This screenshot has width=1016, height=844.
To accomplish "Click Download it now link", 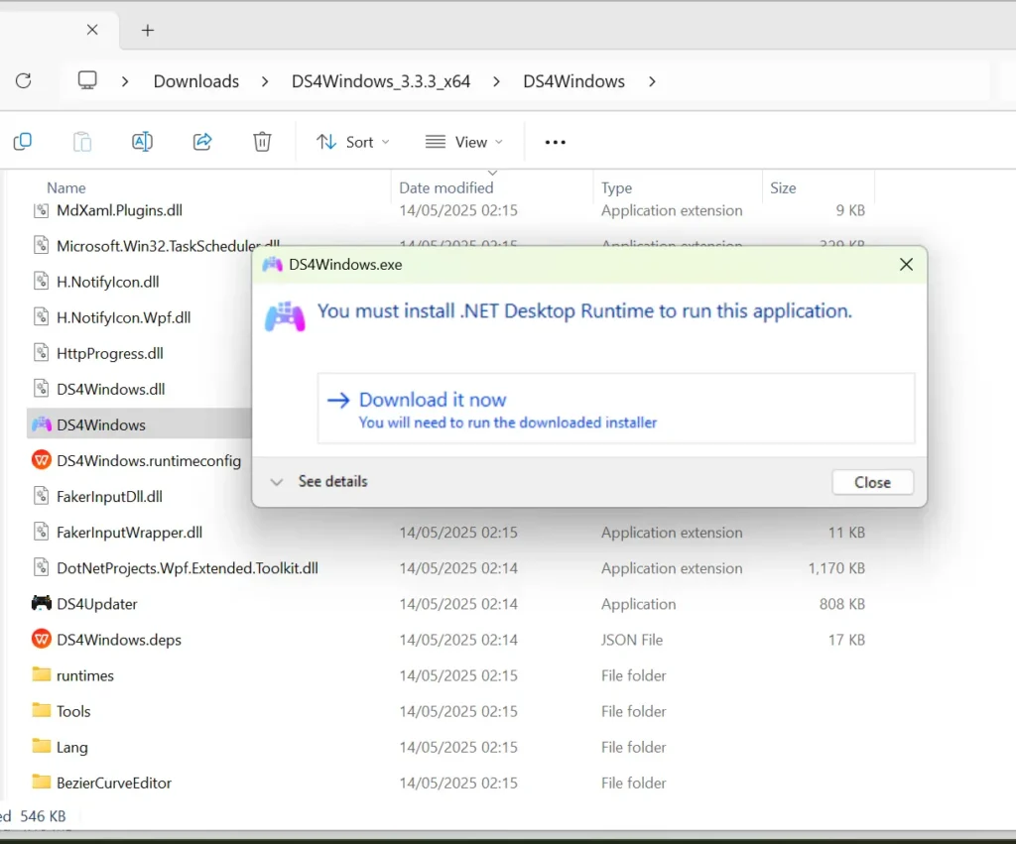I will (x=432, y=400).
